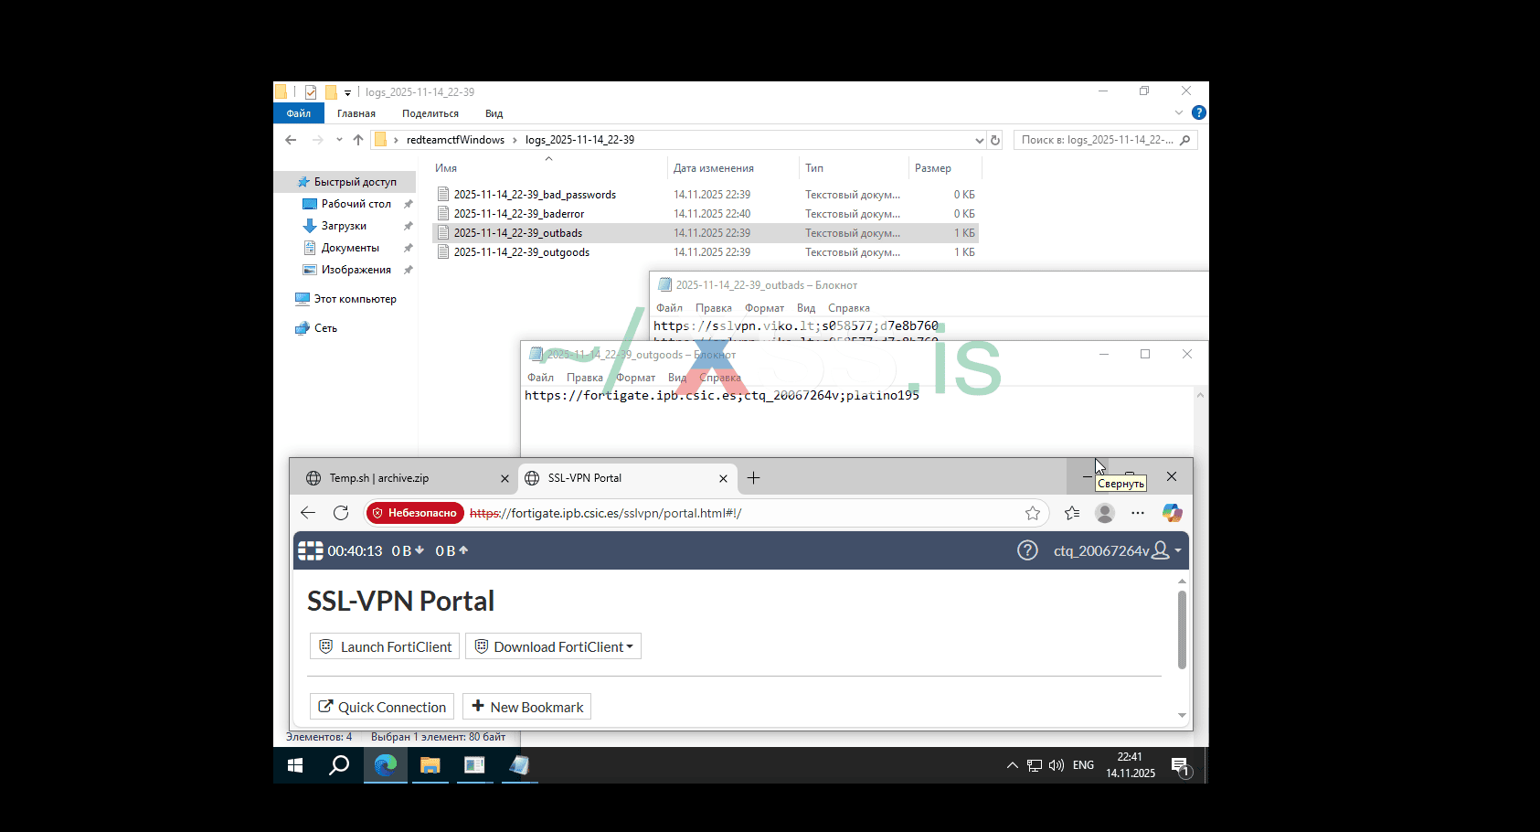Add this page to favorites with the star
Image resolution: width=1540 pixels, height=832 pixels.
tap(1033, 513)
